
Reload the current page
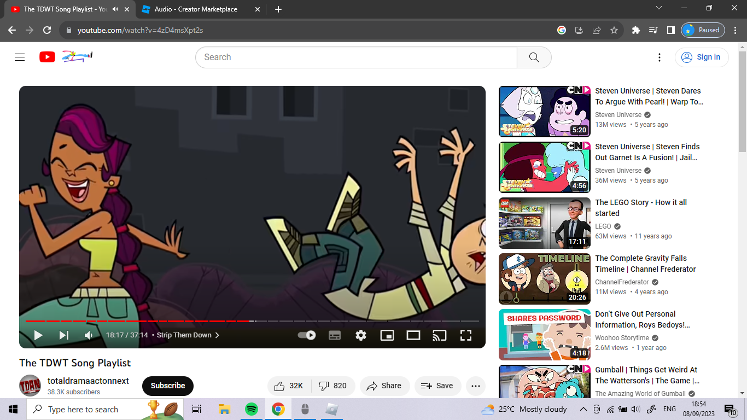[47, 30]
